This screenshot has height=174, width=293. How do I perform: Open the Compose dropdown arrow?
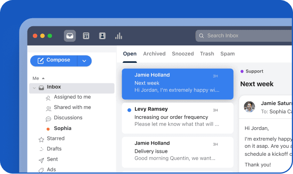click(84, 61)
